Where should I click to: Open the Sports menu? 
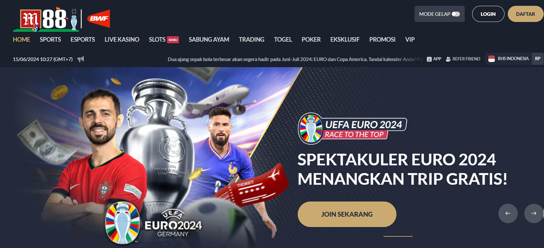click(x=50, y=39)
